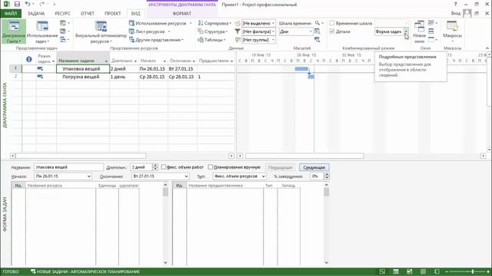The height and width of the screenshot is (276, 492).
Task: Click the zoom magnifier icon in Масштаб
Action: (x=317, y=23)
